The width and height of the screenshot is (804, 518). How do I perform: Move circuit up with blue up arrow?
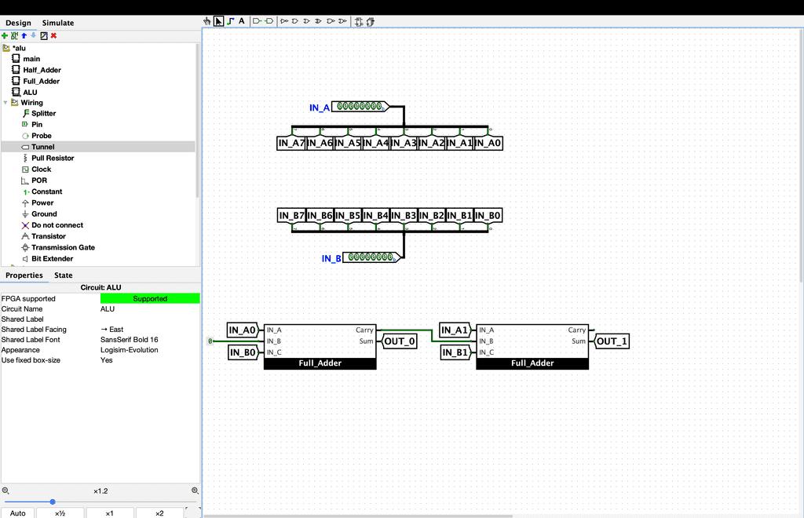(x=24, y=35)
